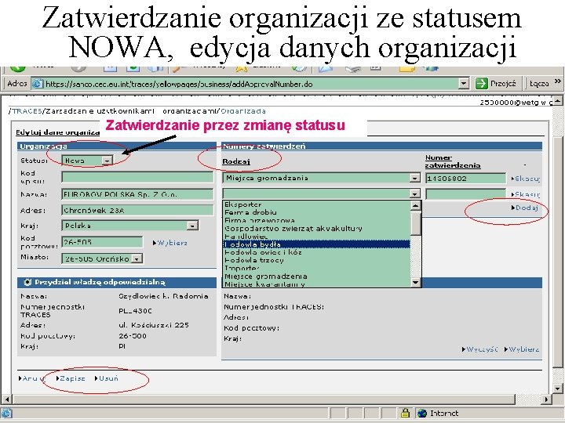Click the page icon in the address bar

(37, 84)
